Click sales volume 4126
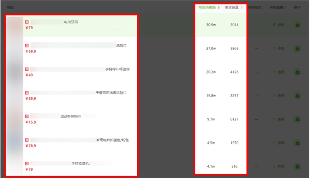Screen dimensions: 310x178 pos(234,72)
